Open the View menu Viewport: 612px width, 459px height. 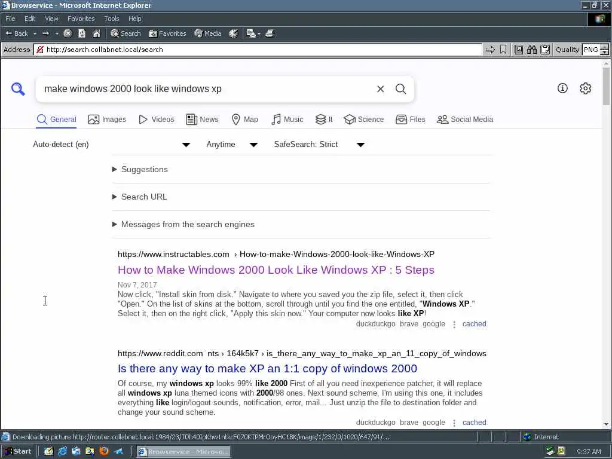pos(51,19)
